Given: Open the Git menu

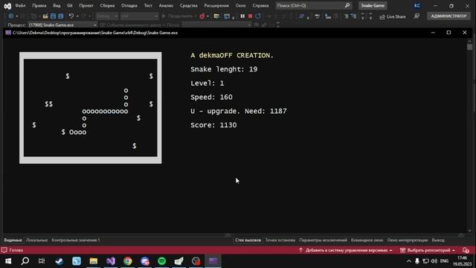Looking at the screenshot, I should [x=70, y=5].
